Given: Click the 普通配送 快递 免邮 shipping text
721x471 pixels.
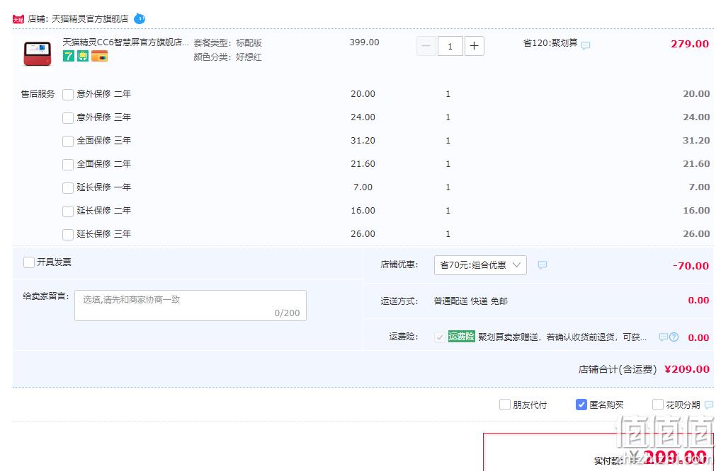Looking at the screenshot, I should [470, 301].
